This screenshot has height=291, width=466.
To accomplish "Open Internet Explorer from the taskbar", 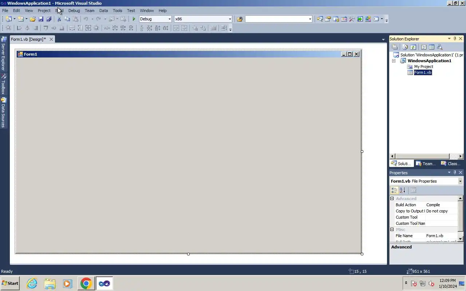I will pyautogui.click(x=32, y=283).
